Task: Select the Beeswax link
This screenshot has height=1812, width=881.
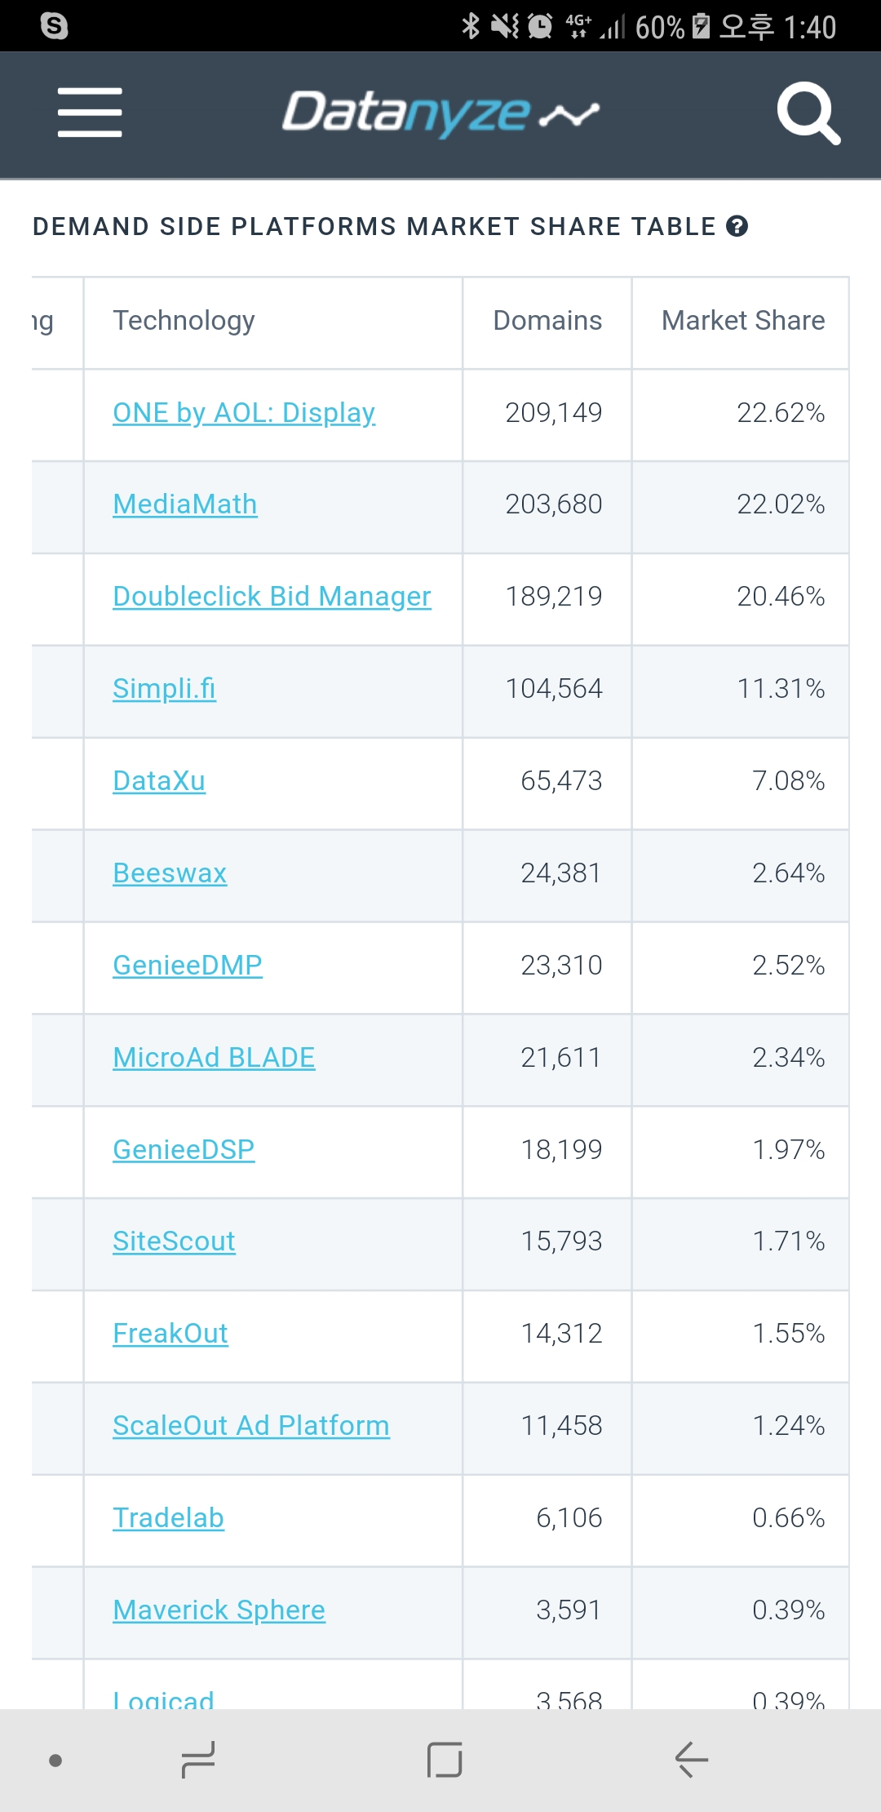Action: (x=170, y=873)
